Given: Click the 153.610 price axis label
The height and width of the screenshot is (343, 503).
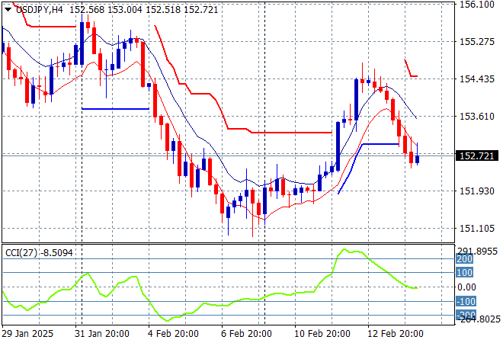Looking at the screenshot, I should (x=477, y=117).
